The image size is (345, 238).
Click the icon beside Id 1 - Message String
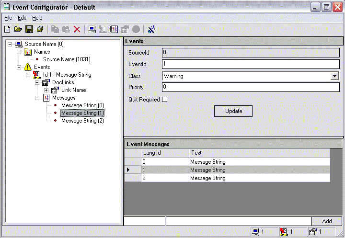37,75
